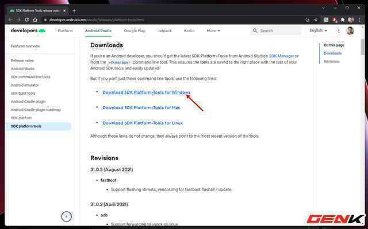This screenshot has height=229, width=368.
Task: Open the Platform nav tab
Action: 65,30
